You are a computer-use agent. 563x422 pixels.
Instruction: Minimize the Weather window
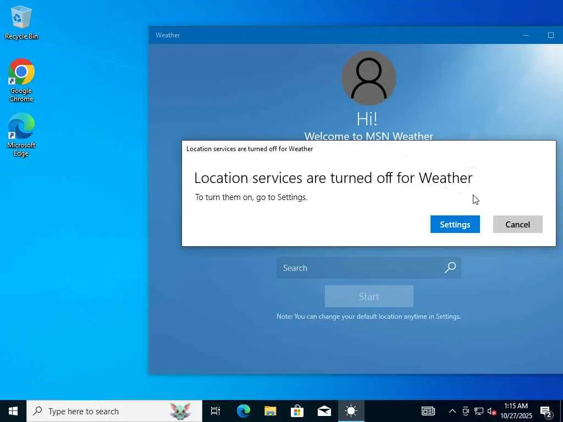click(525, 35)
